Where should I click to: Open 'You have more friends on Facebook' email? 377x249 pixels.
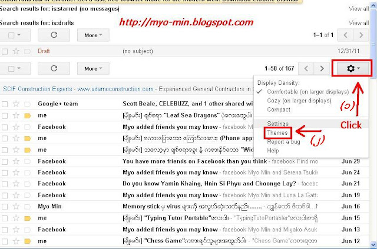(195, 161)
